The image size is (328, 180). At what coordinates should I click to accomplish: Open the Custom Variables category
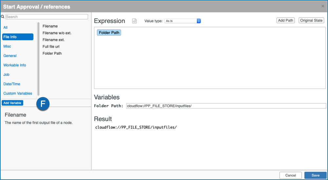click(18, 93)
